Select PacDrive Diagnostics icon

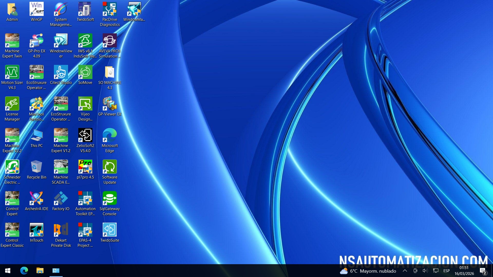pyautogui.click(x=110, y=15)
